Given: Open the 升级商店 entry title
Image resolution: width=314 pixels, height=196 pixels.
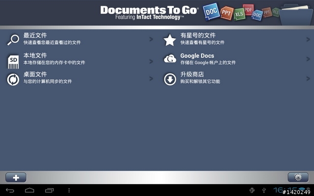Looking at the screenshot, I should 192,74.
